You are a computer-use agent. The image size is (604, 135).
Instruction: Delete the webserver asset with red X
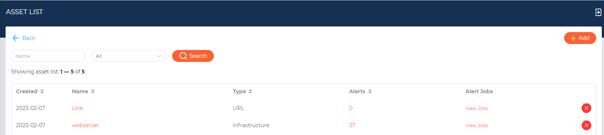(586, 125)
